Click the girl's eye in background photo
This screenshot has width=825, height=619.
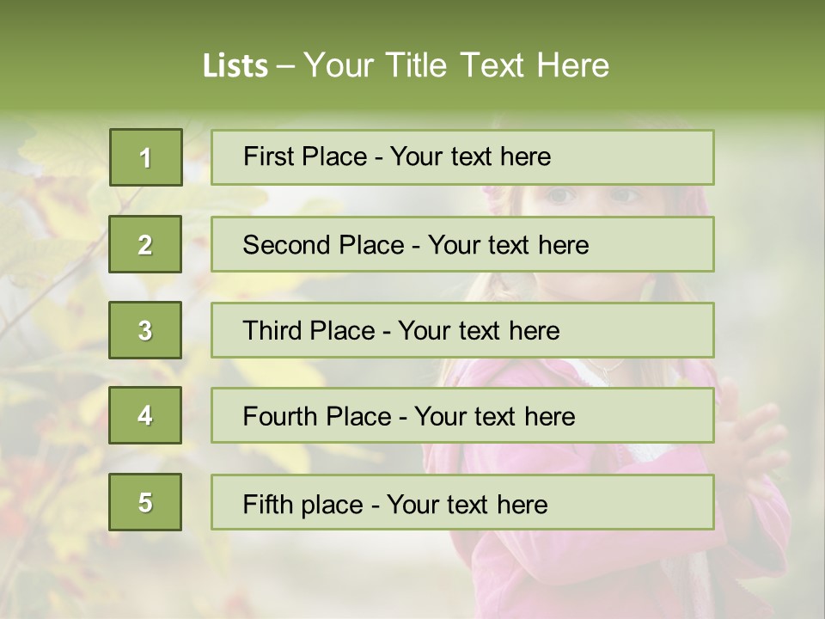560,197
